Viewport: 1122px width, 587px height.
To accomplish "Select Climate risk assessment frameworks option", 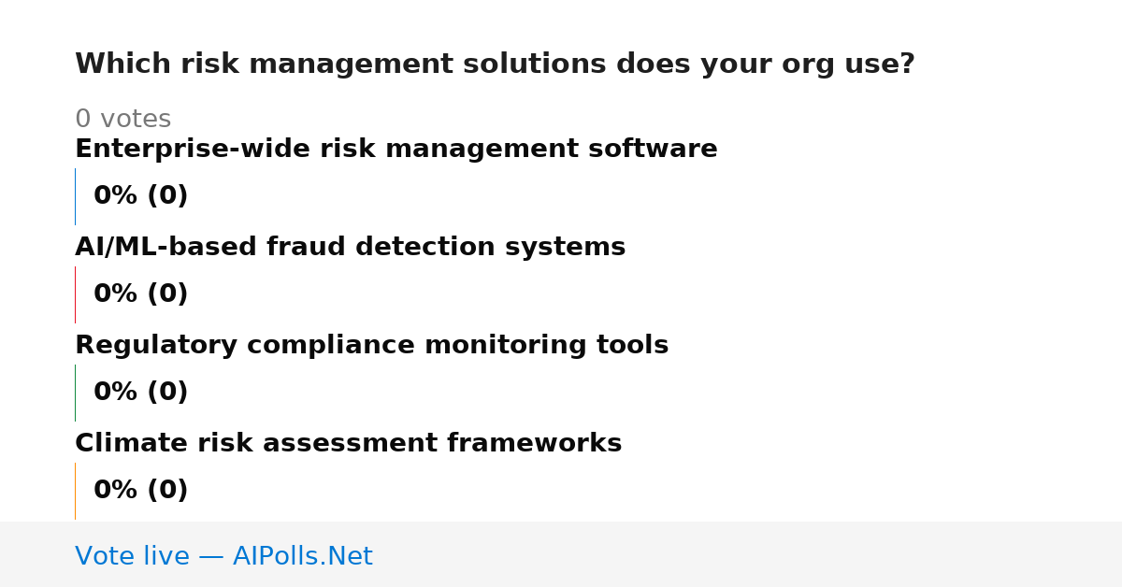I will [348, 443].
